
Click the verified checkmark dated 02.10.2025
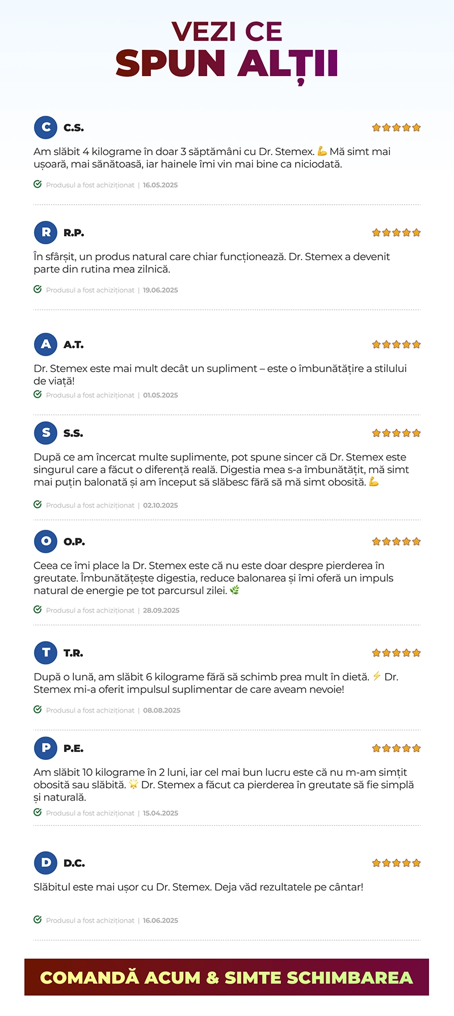tap(37, 504)
